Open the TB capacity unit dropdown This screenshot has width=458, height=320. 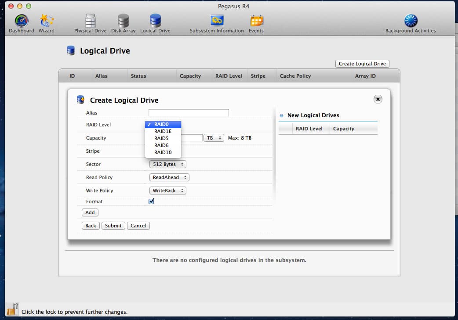pos(214,138)
